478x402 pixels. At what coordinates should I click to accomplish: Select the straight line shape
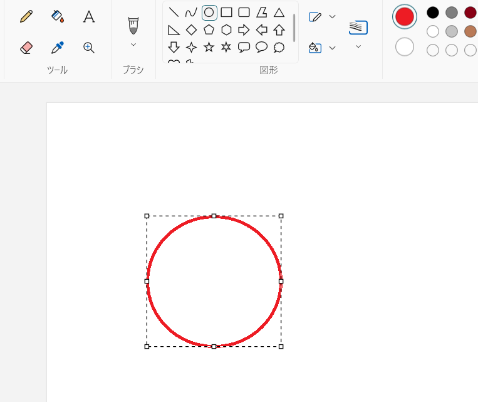(x=174, y=12)
